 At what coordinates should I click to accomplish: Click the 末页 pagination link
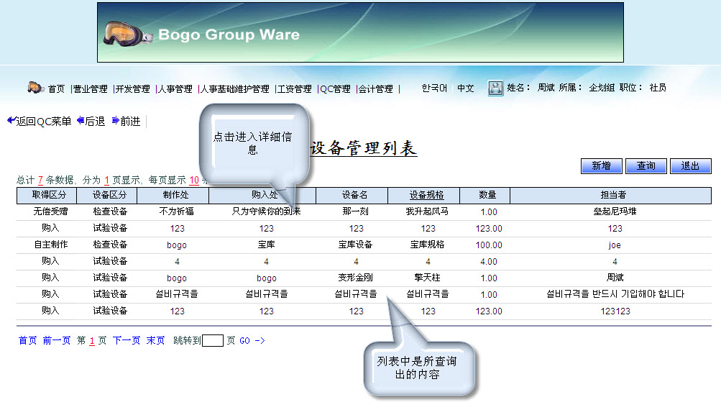pyautogui.click(x=155, y=340)
